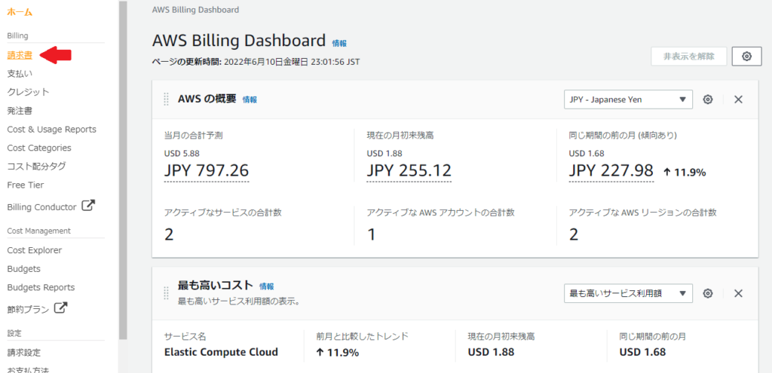Open 請求書 in the sidebar

pos(20,55)
